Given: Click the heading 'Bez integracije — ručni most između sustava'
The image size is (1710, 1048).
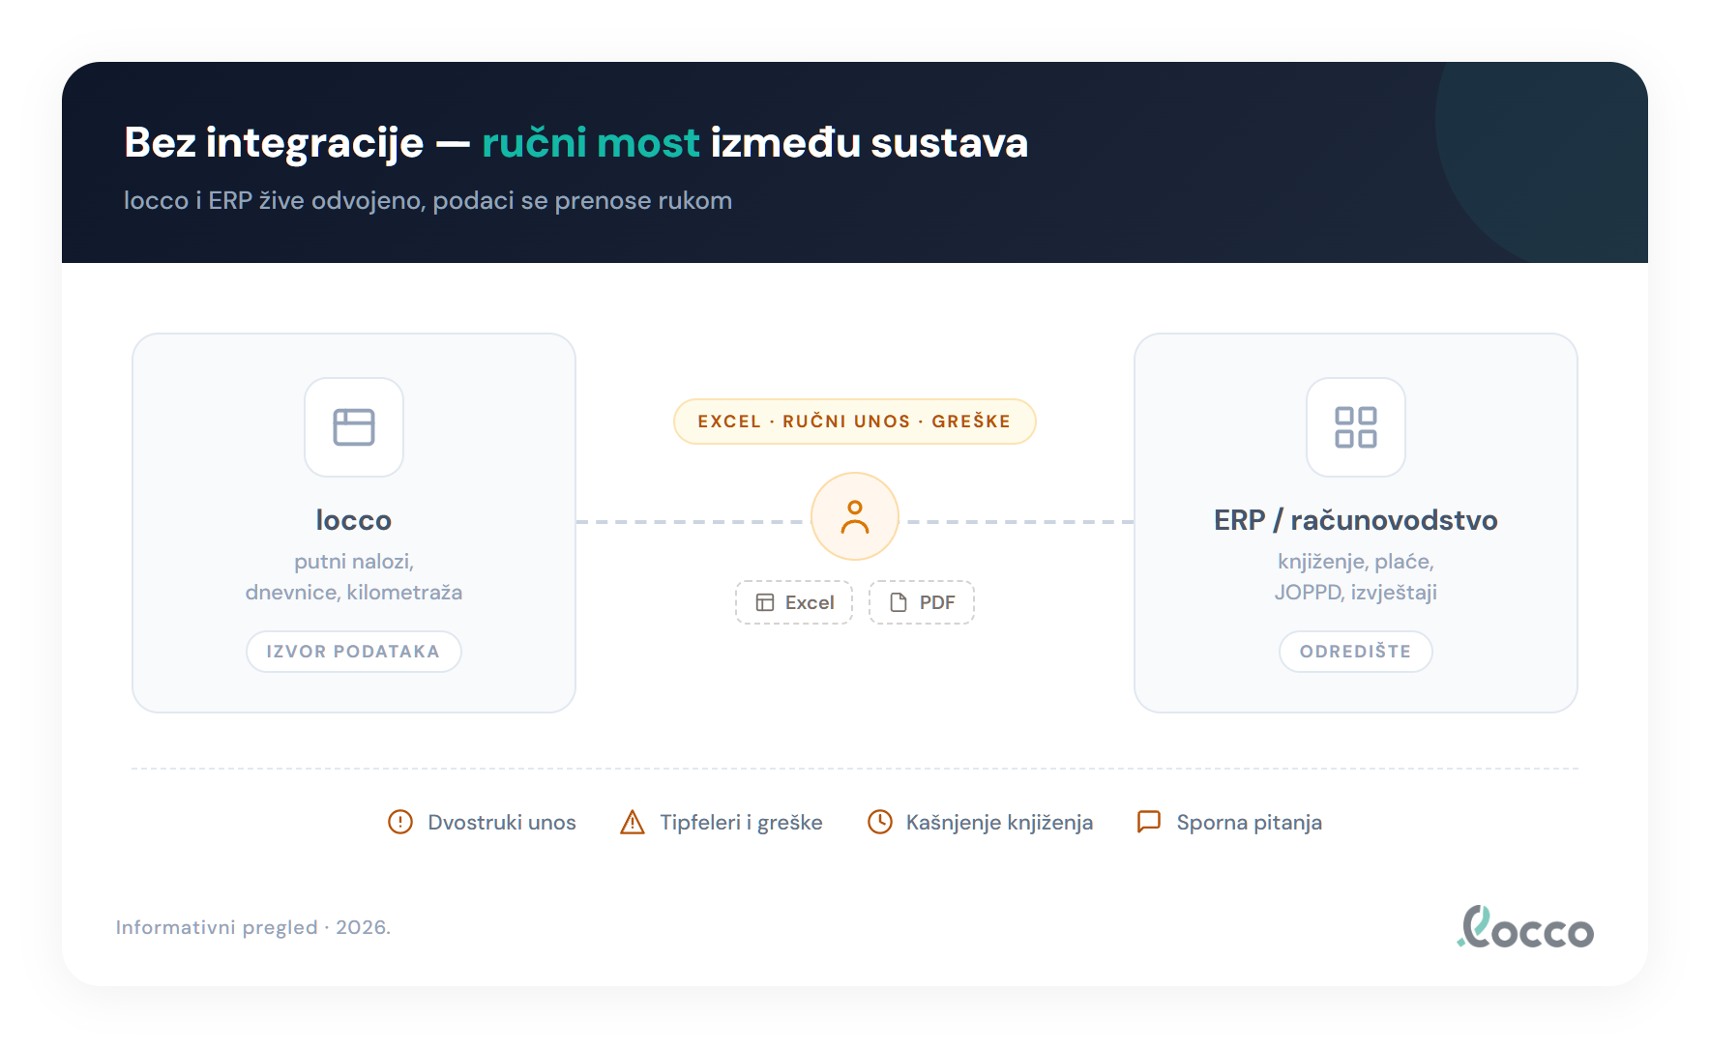Looking at the screenshot, I should click(x=576, y=143).
